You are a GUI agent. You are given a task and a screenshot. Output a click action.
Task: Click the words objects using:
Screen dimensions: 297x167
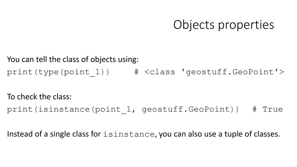point(114,59)
